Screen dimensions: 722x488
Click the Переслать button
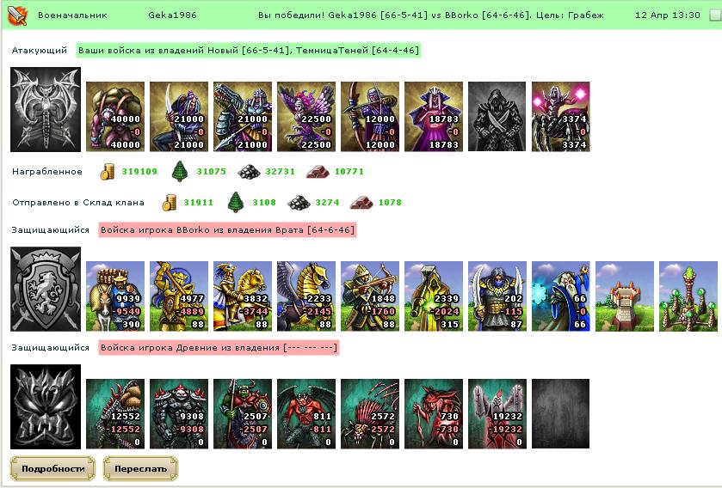click(x=140, y=469)
